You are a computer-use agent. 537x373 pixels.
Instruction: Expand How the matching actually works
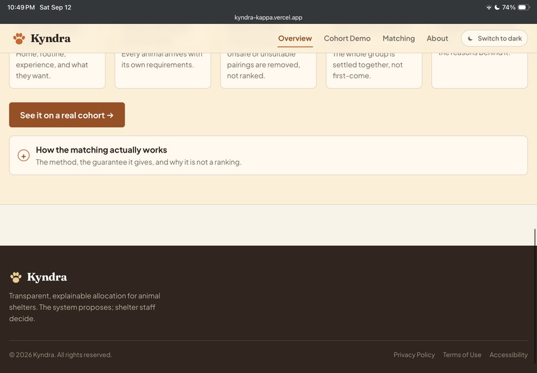tap(268, 155)
